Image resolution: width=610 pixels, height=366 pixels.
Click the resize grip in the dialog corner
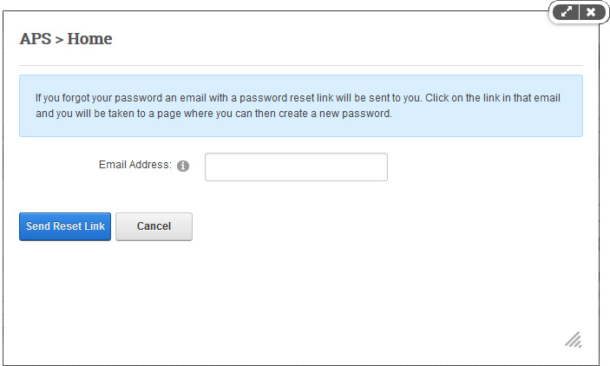coord(574,340)
